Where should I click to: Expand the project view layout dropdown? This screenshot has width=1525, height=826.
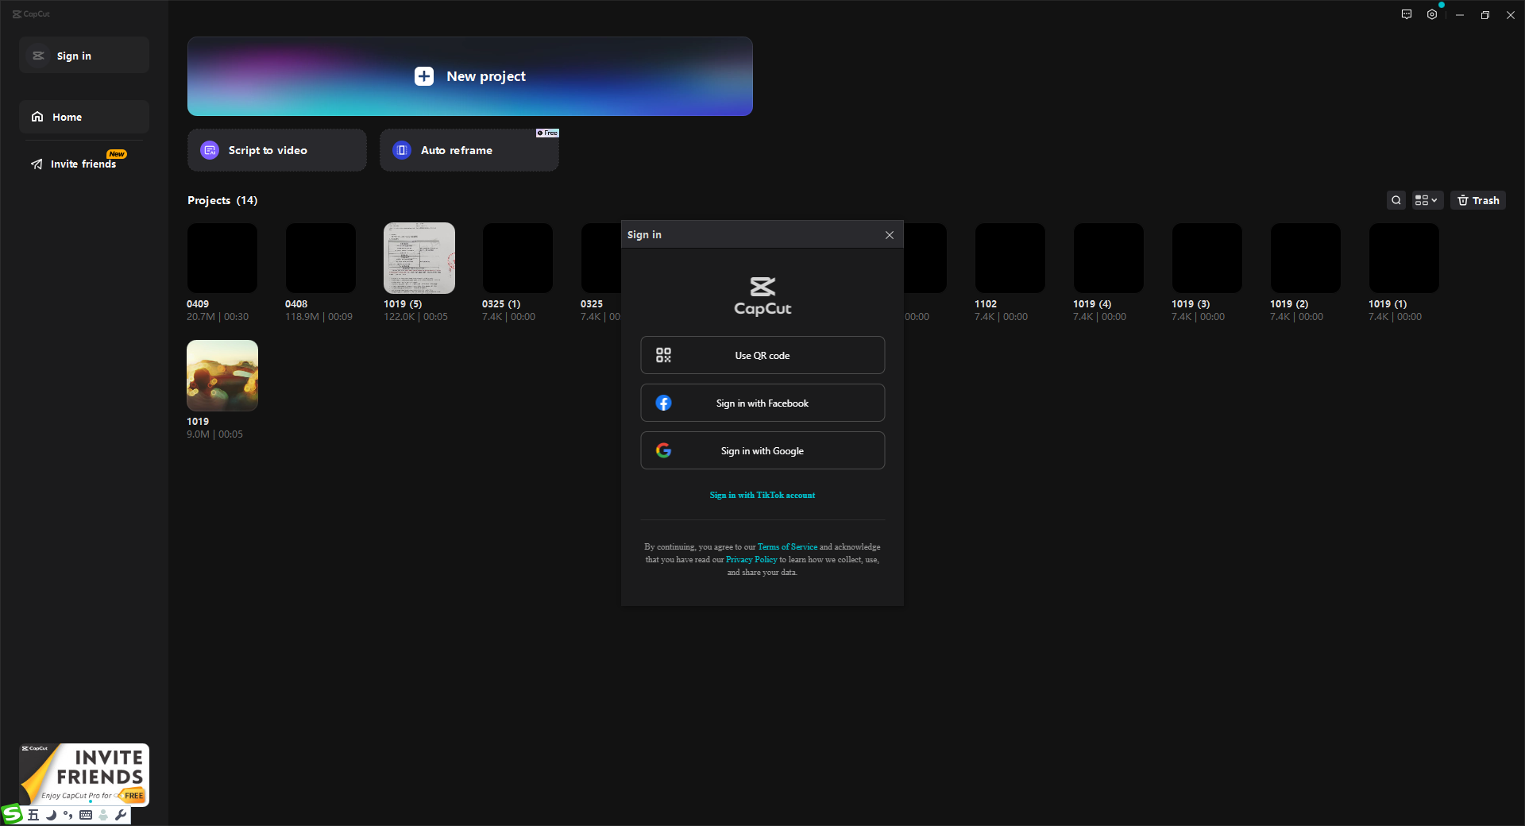coord(1427,200)
